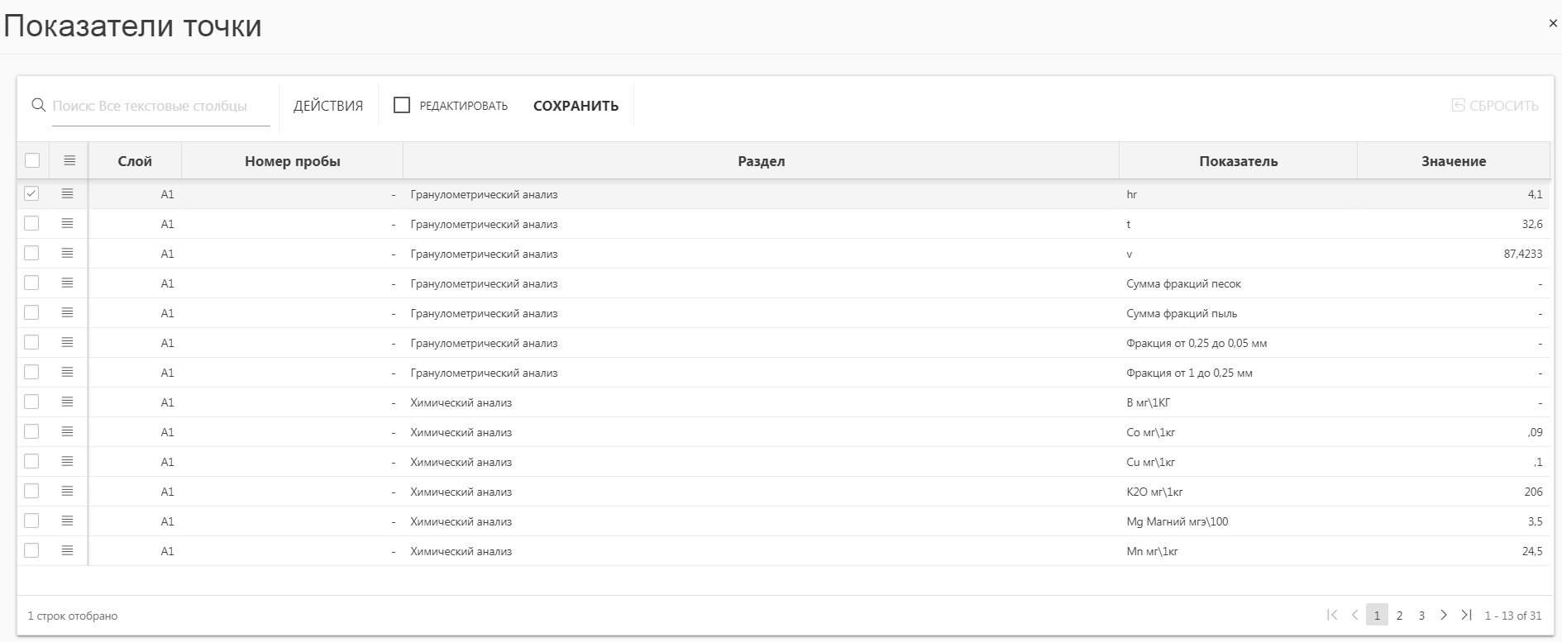Close the Показатели точки dialog
Viewport: 1562px width, 642px height.
[x=1552, y=24]
